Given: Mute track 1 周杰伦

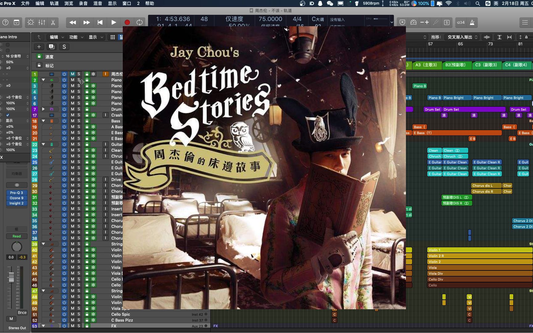Looking at the screenshot, I should [x=72, y=74].
